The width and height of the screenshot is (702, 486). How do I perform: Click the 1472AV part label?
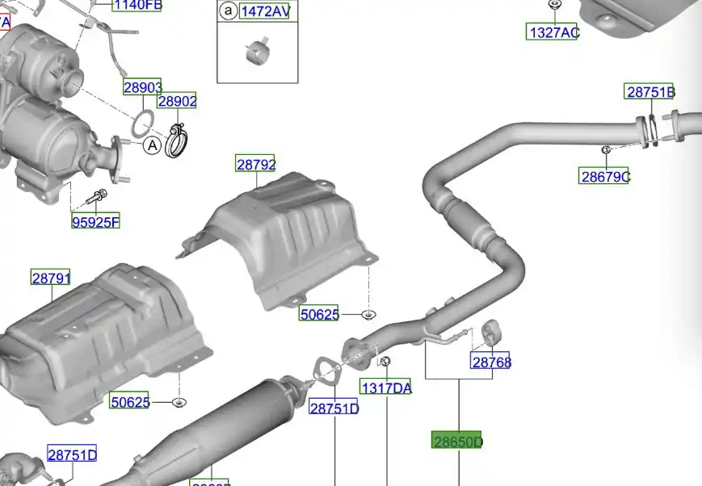click(266, 10)
